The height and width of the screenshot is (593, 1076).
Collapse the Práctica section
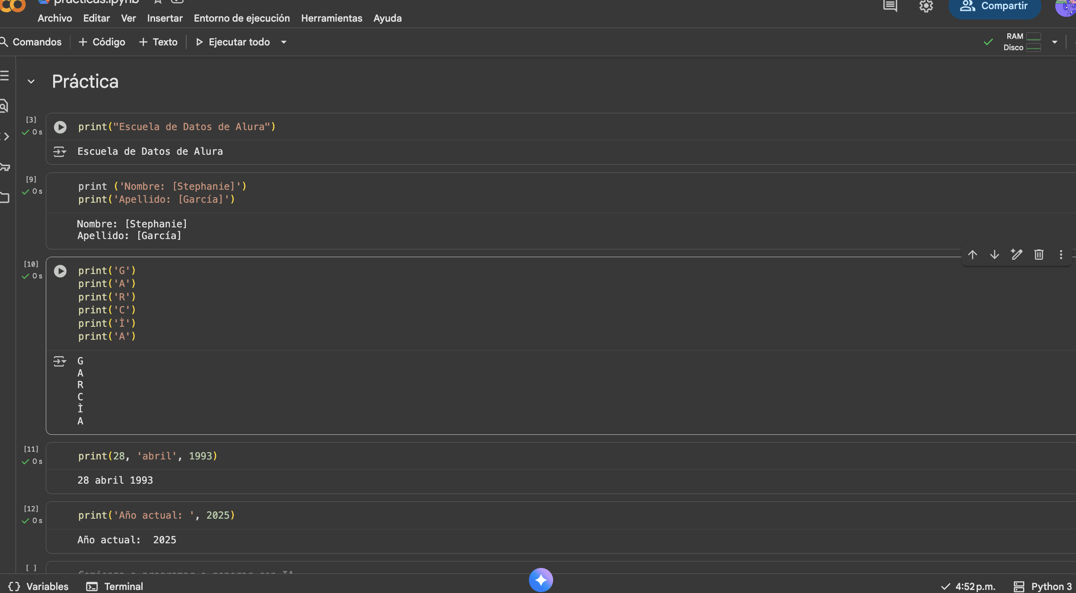coord(31,82)
